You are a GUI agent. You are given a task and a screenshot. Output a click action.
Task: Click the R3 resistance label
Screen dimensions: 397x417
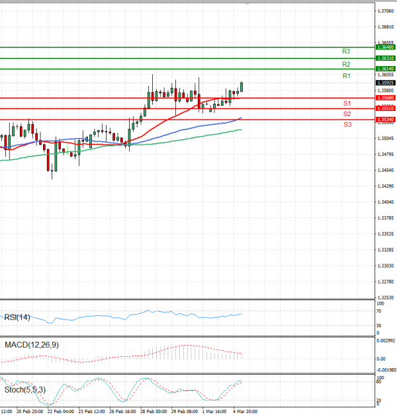[x=346, y=52]
